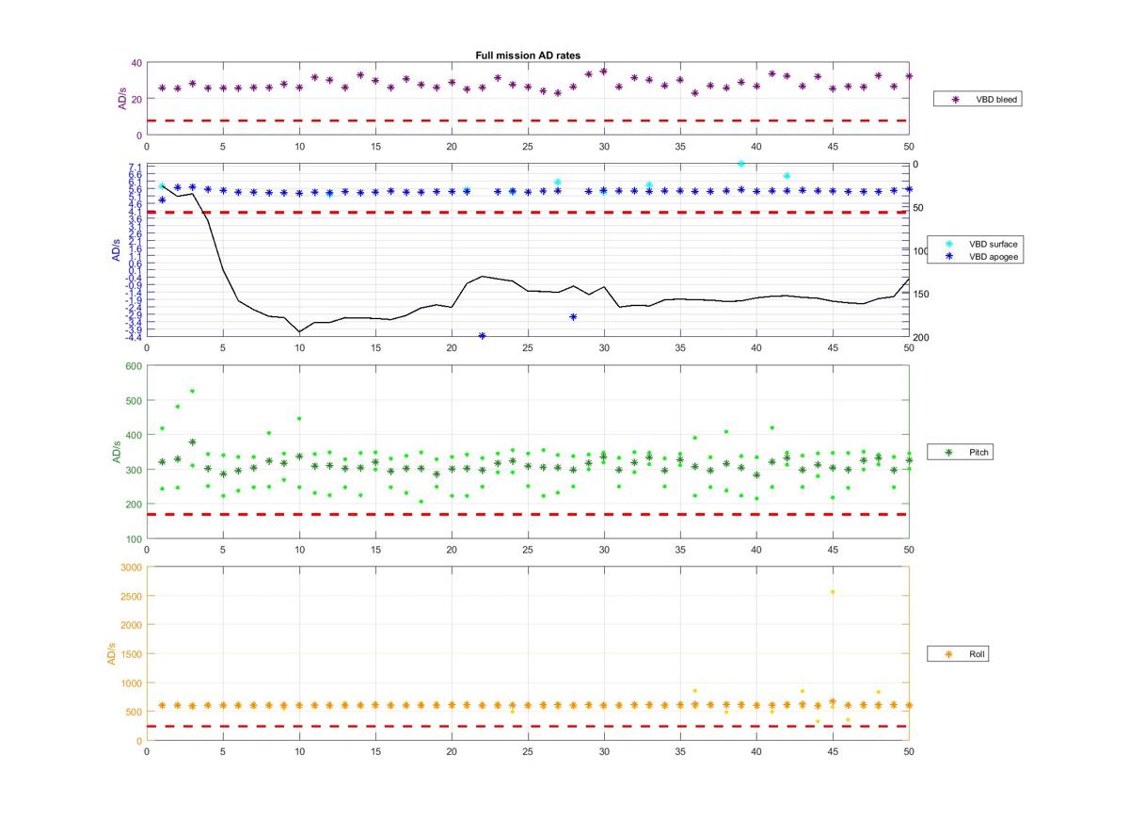Click the -4.4 tick label on VBD axis
The image size is (1129, 833).
[133, 337]
